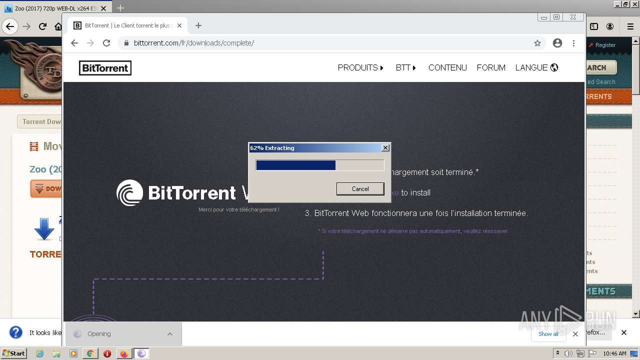This screenshot has height=360, width=640.
Task: Switch to Firefox in taskbar
Action: click(124, 353)
